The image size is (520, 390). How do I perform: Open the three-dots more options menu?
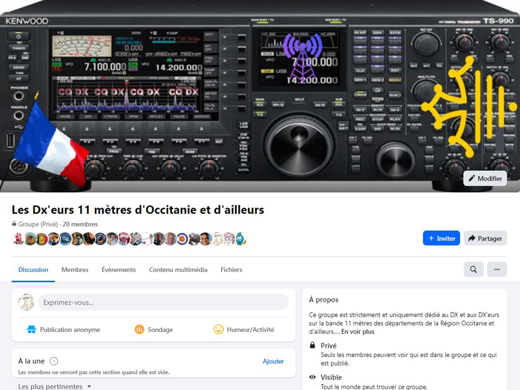[497, 269]
